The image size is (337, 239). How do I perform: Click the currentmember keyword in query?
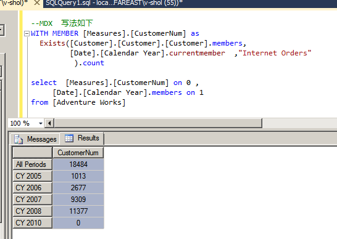[x=197, y=53]
